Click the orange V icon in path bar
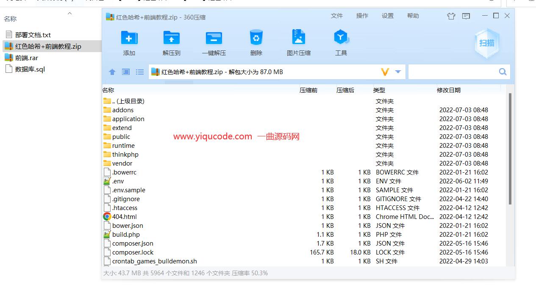This screenshot has height=285, width=536. (385, 72)
